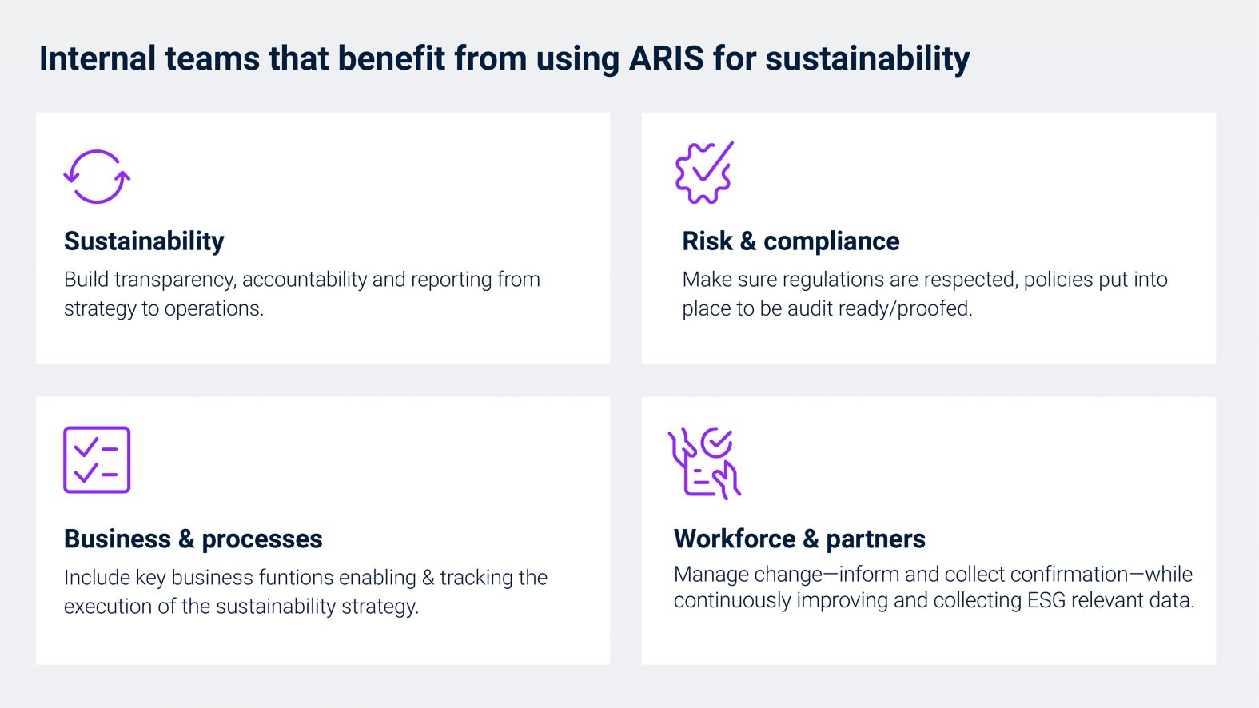Click the 'Manage change—inform and collect' description
This screenshot has width=1259, height=708.
(x=934, y=587)
